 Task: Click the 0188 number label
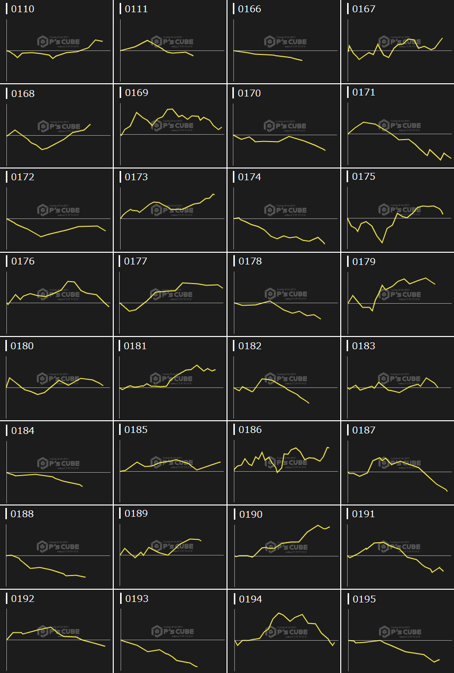22,514
